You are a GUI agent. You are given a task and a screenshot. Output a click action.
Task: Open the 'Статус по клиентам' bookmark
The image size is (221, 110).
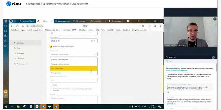coord(139,30)
